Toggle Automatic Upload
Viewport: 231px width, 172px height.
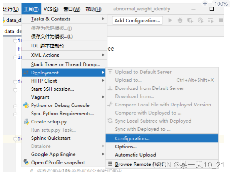162,155
